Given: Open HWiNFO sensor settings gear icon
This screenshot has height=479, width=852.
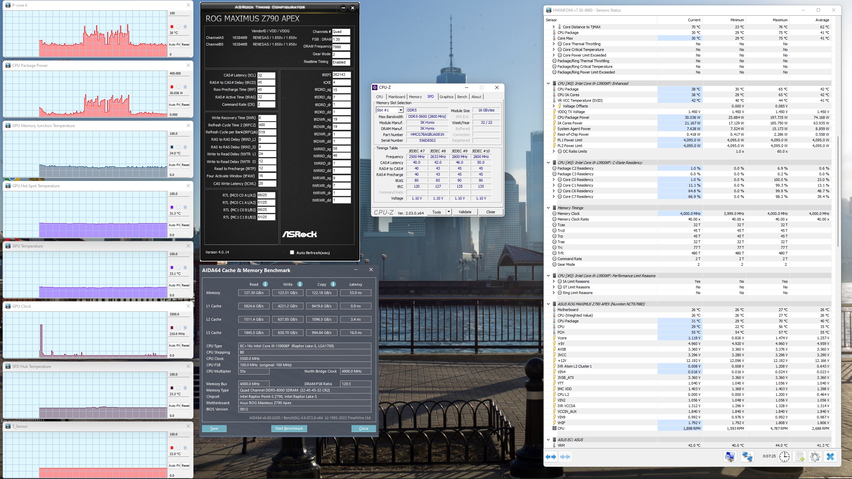Looking at the screenshot, I should 815,457.
